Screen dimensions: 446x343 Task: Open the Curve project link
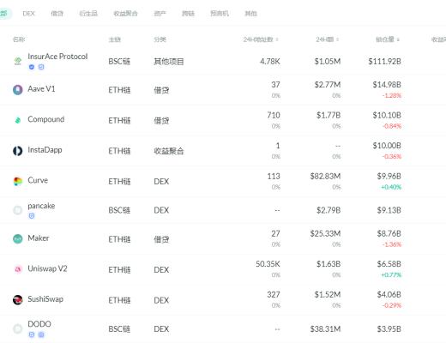[x=38, y=180]
